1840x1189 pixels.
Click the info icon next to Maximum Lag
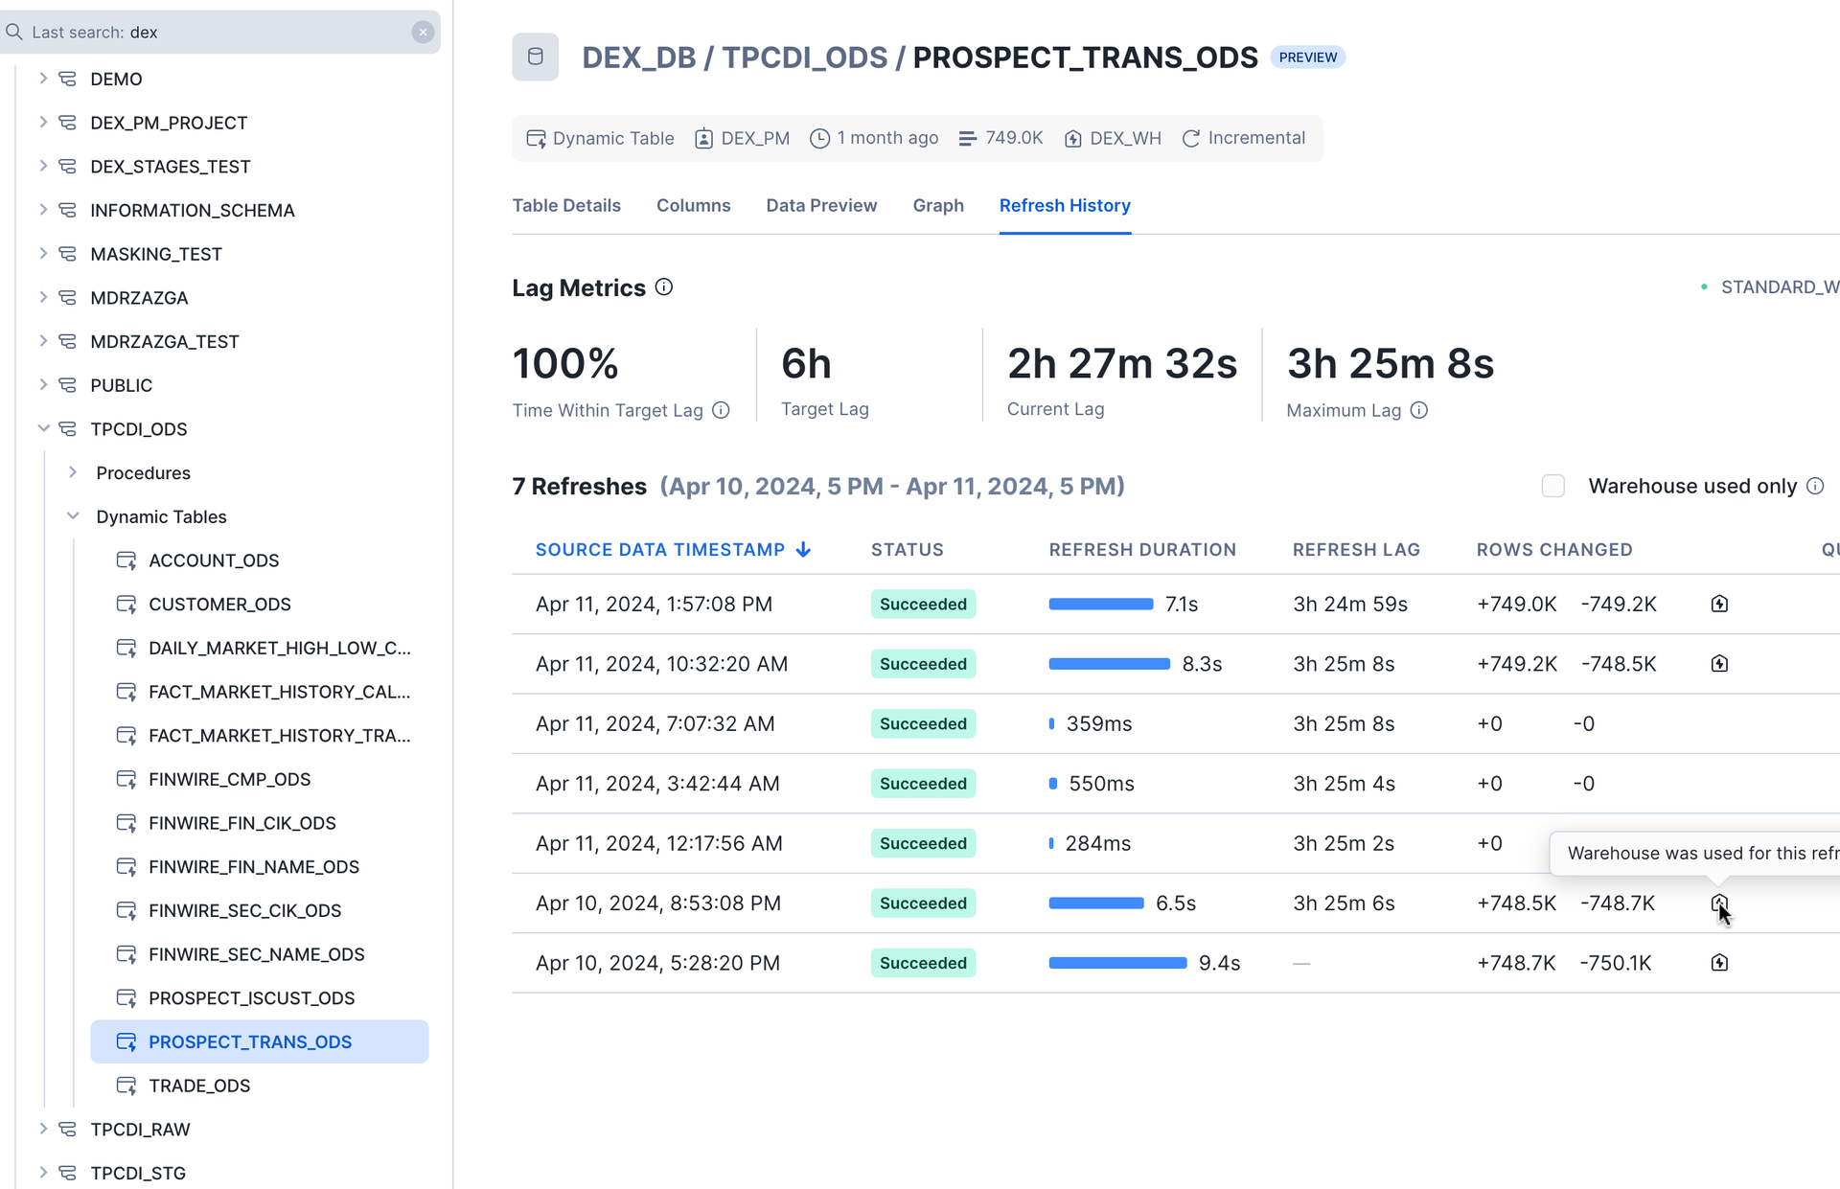pos(1419,410)
